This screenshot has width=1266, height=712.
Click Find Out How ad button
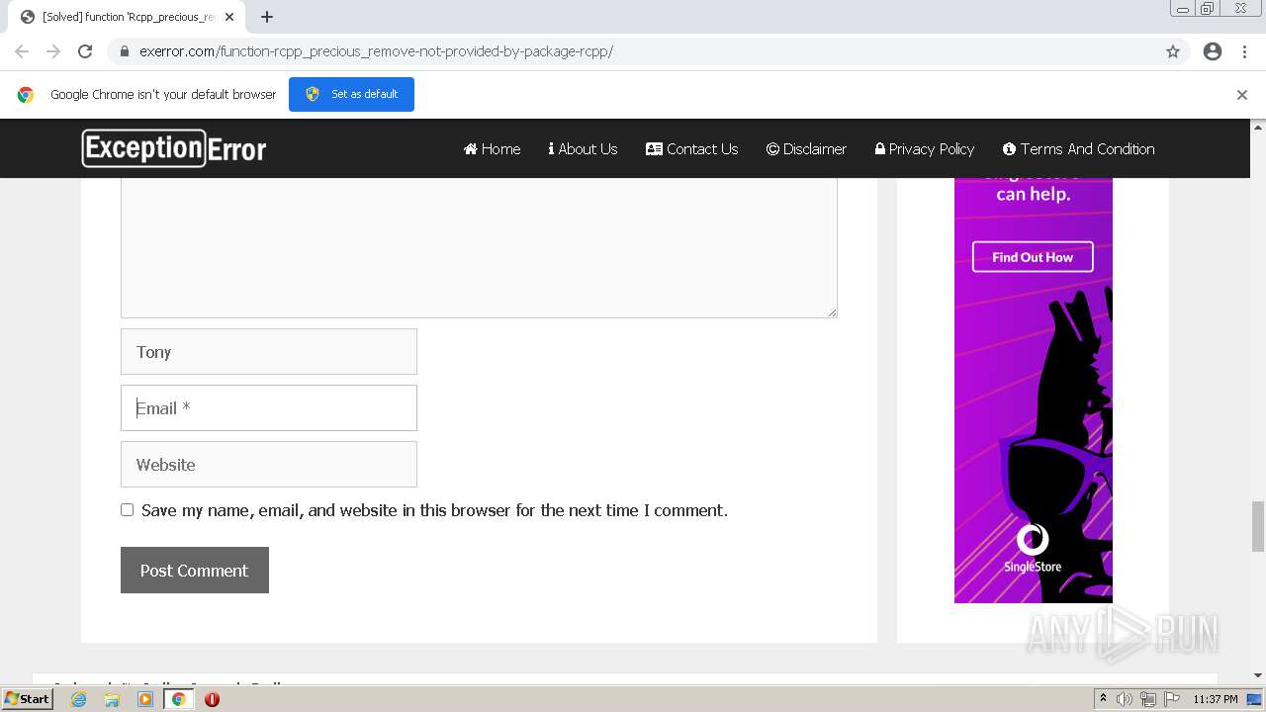(x=1033, y=257)
